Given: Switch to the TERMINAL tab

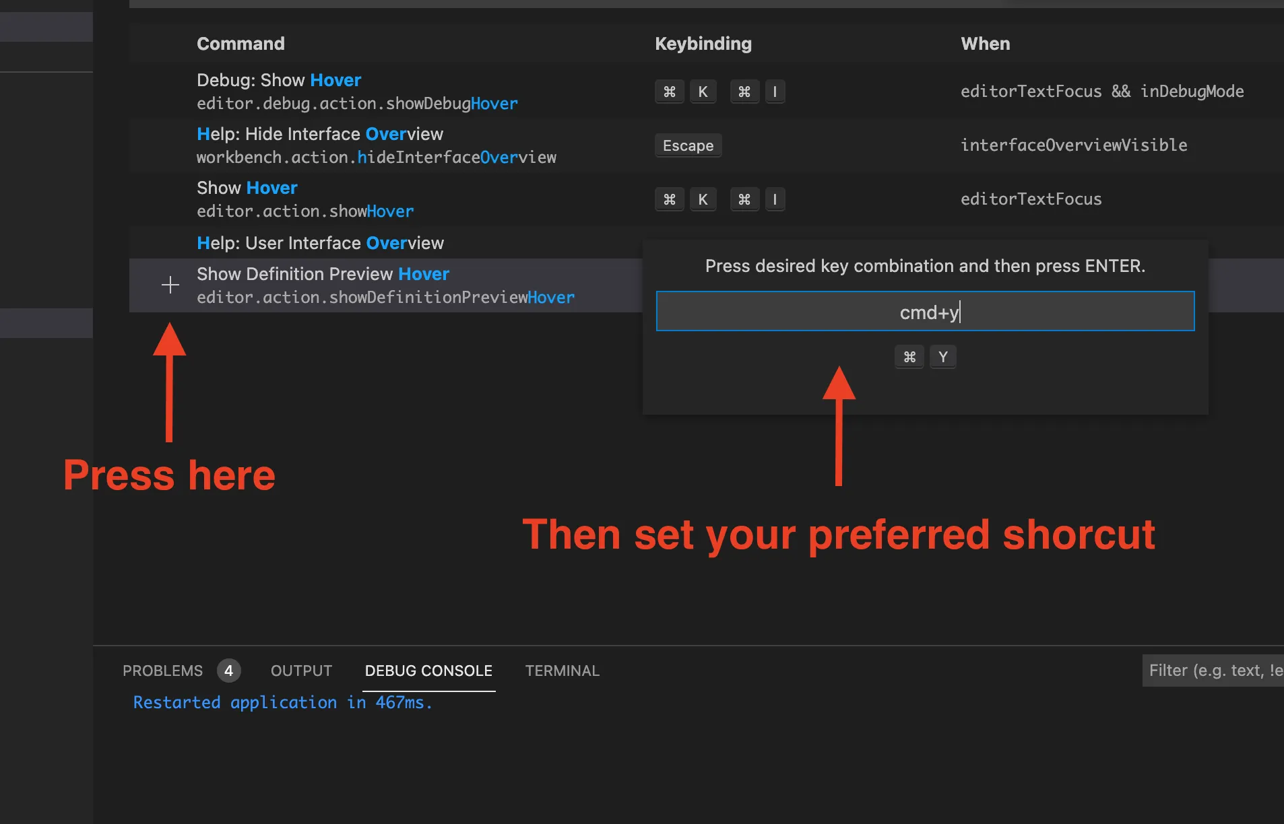Looking at the screenshot, I should click(563, 671).
